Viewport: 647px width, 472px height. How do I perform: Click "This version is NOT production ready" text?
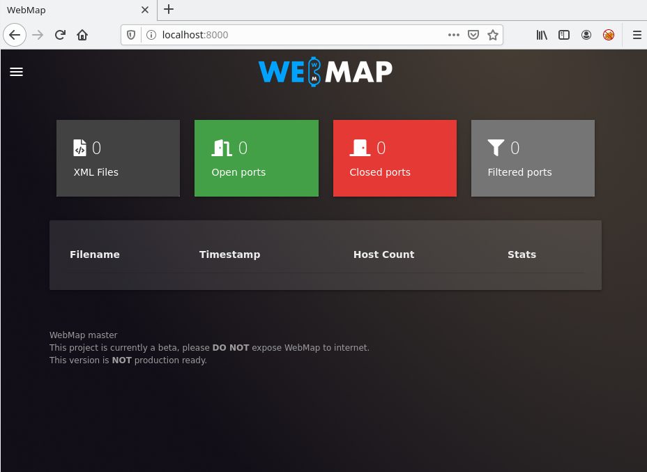coord(128,360)
